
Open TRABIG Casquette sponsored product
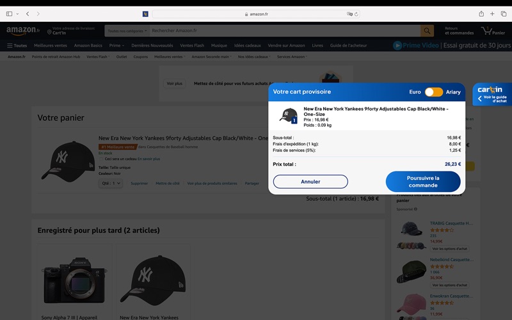click(451, 223)
